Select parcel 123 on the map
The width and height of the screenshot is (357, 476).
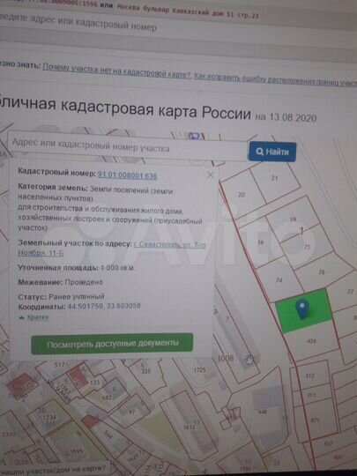[95, 383]
